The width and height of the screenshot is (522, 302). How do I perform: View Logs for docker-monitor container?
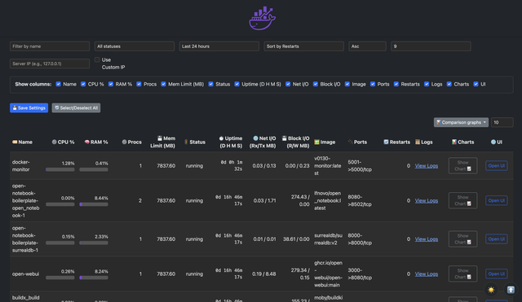pos(426,166)
